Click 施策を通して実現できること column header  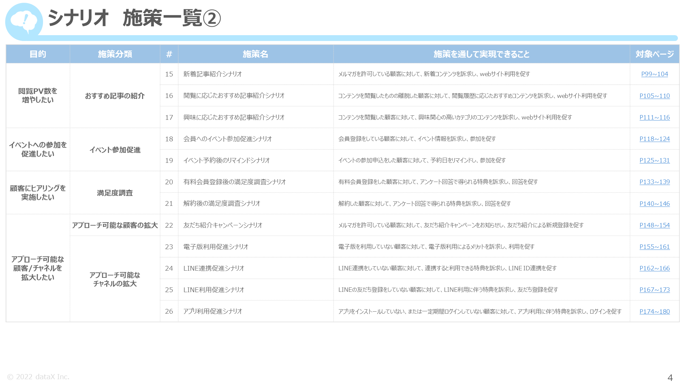tap(482, 54)
